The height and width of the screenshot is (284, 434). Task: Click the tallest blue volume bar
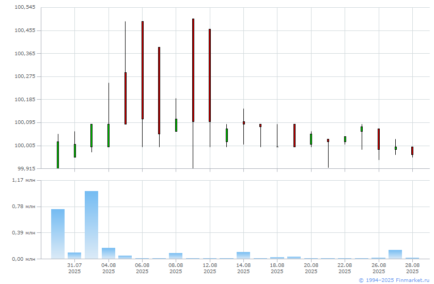click(x=91, y=225)
